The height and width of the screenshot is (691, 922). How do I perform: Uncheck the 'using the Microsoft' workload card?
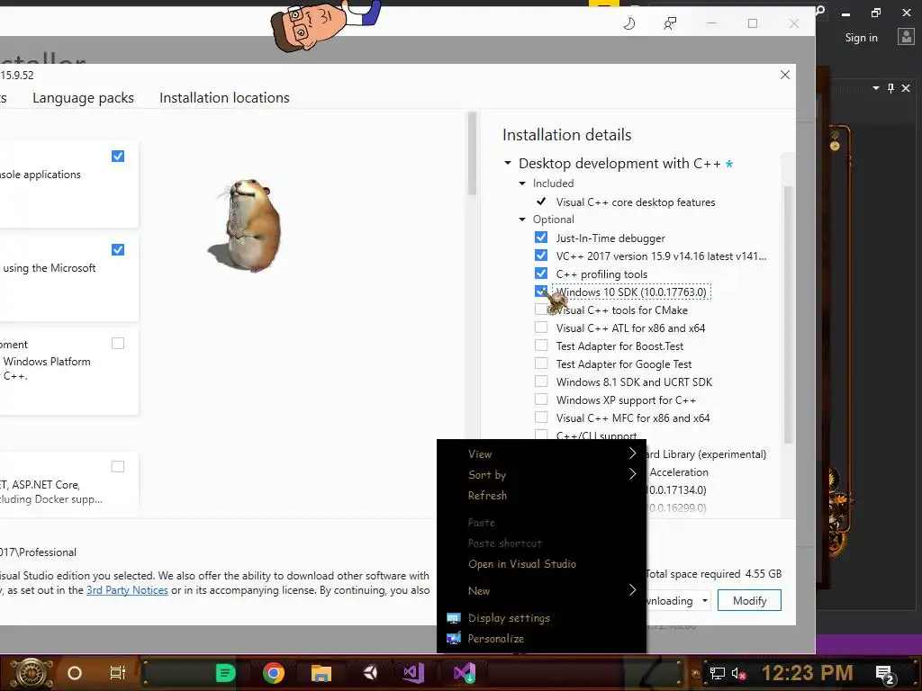coord(118,250)
